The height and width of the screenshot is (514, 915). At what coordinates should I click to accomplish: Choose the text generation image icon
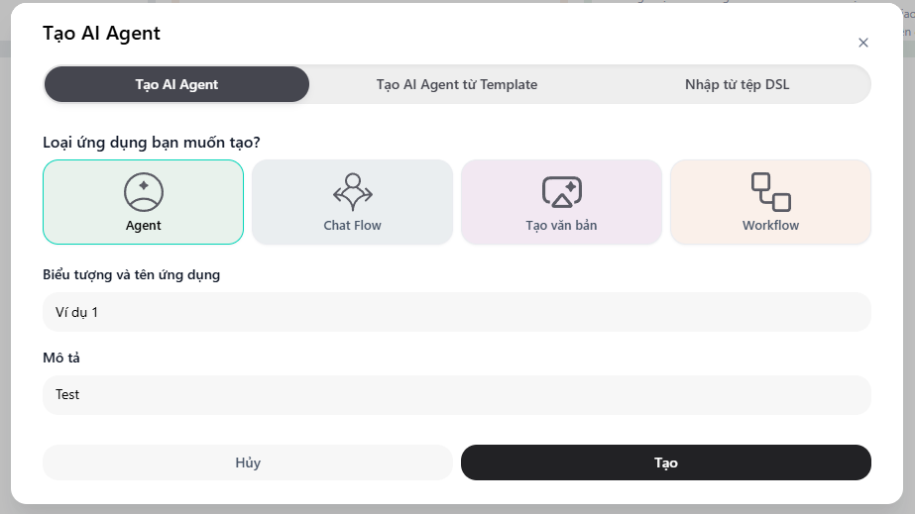tap(562, 191)
